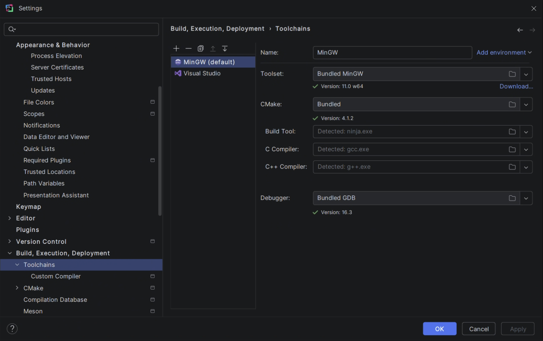Screen dimensions: 543x341
Task: Open help with the question mark icon
Action: pos(12,329)
